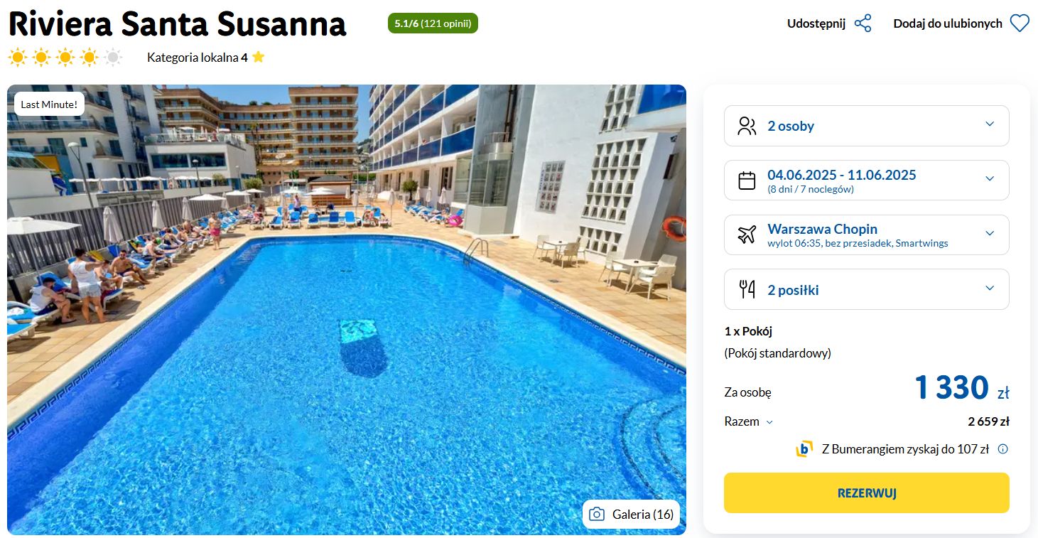Click the share icon next to Udostępnij
The height and width of the screenshot is (538, 1038).
point(863,23)
